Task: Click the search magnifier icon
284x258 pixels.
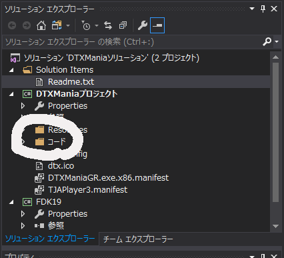Action: point(267,41)
